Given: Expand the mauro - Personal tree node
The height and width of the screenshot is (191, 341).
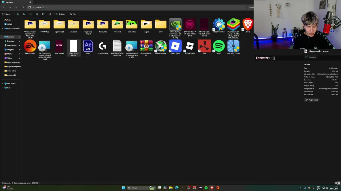Looking at the screenshot, I should click(x=2, y=28).
